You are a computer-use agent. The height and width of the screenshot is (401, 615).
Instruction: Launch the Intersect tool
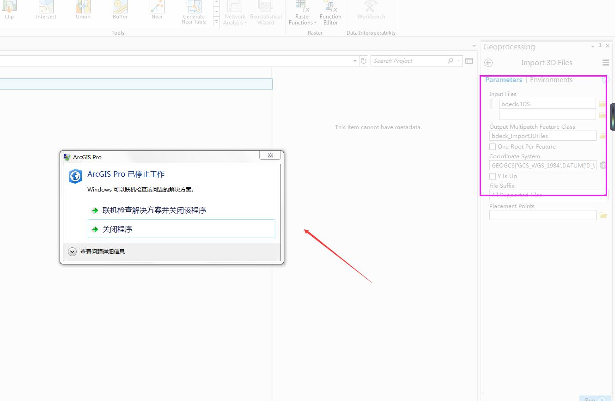[46, 10]
